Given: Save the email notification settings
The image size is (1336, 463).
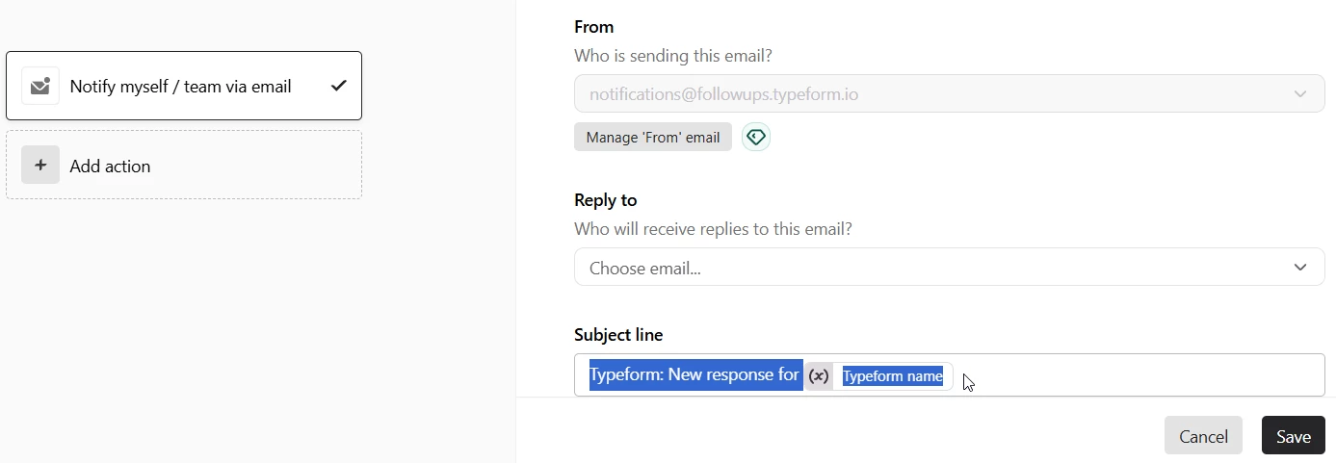Looking at the screenshot, I should pyautogui.click(x=1293, y=436).
